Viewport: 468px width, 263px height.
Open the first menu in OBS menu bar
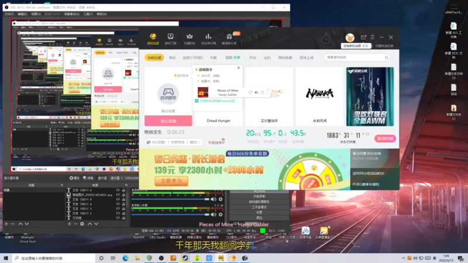tap(9, 14)
